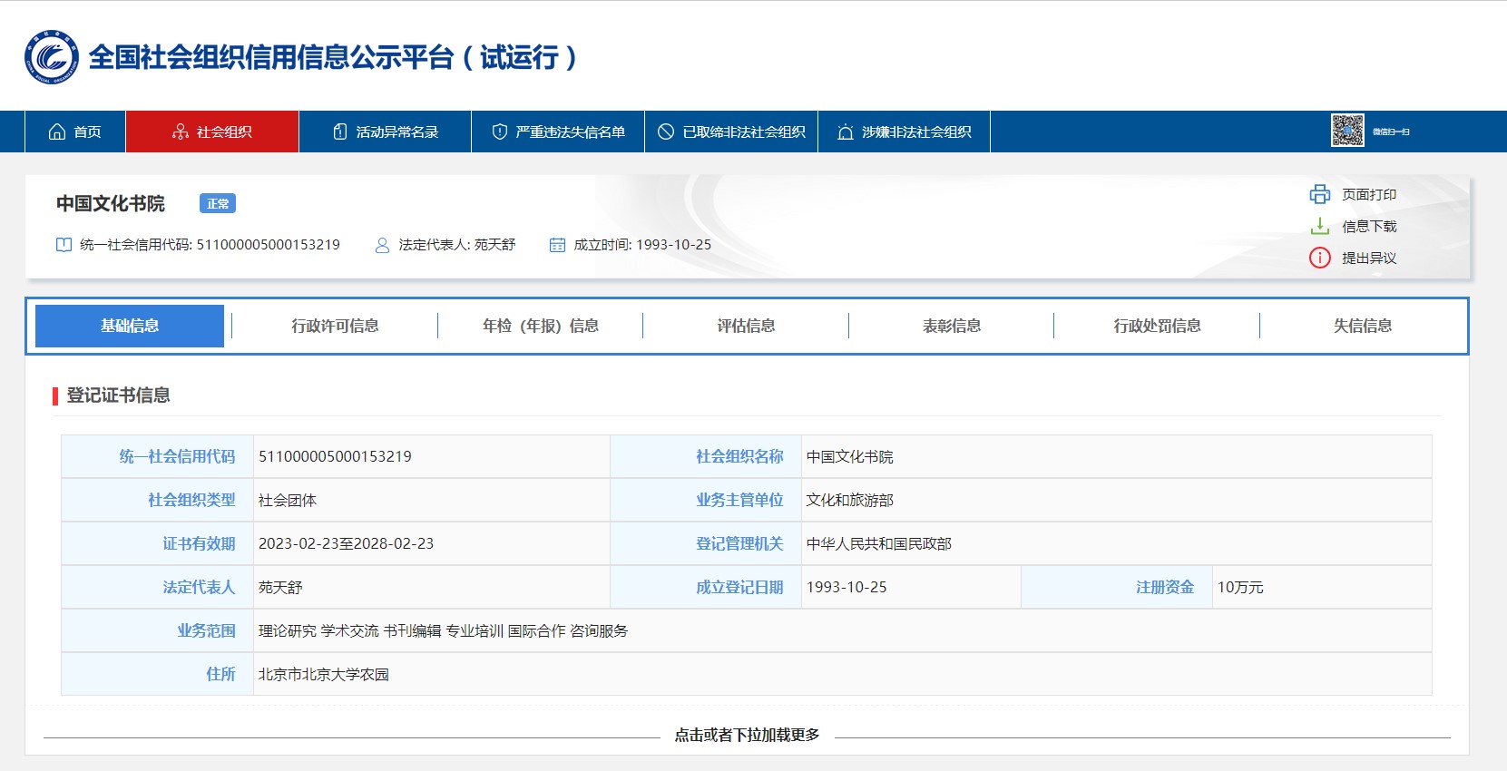Open the 年检（年报）信息 tab
This screenshot has width=1507, height=771.
tap(540, 326)
